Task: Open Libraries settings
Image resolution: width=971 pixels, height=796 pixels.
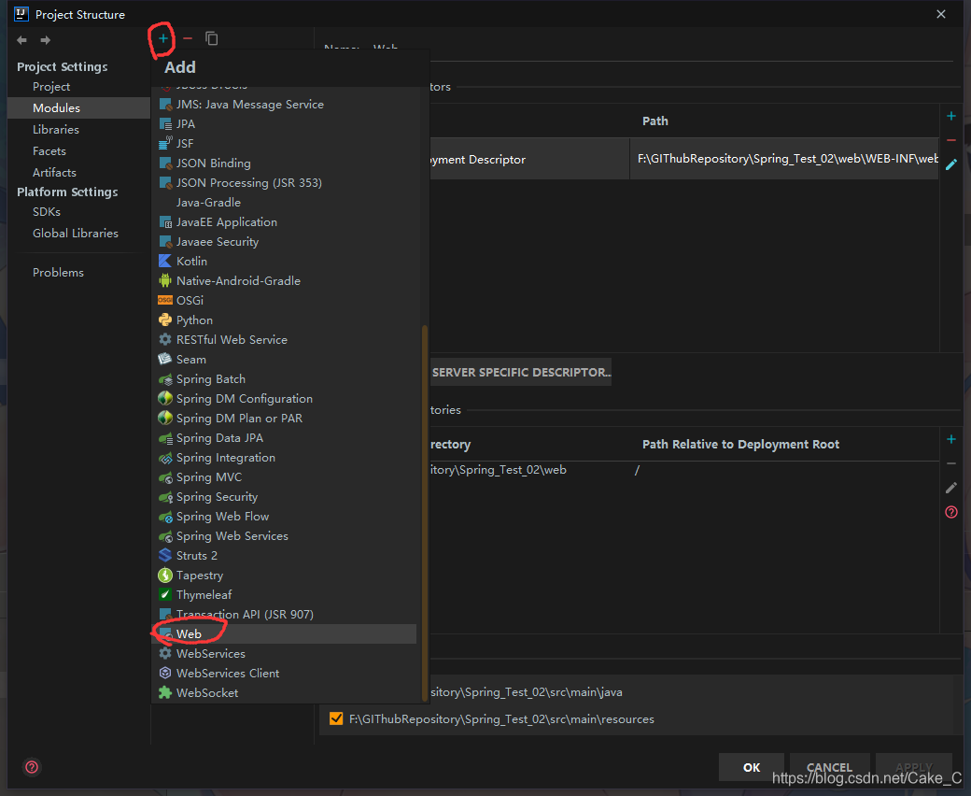Action: tap(78, 130)
